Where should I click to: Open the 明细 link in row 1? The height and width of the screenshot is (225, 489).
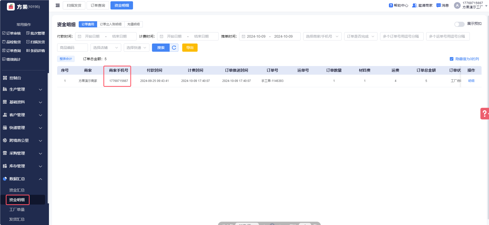click(x=471, y=81)
